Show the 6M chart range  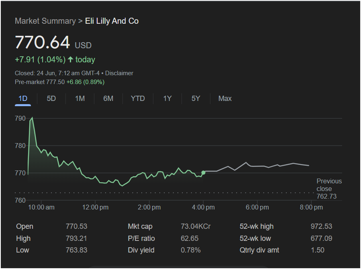(108, 99)
